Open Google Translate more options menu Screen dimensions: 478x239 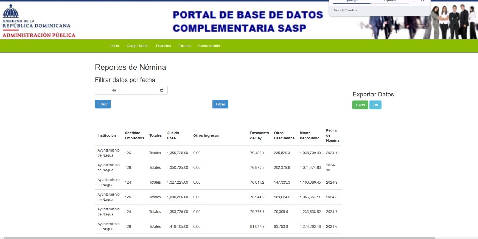(x=414, y=1)
